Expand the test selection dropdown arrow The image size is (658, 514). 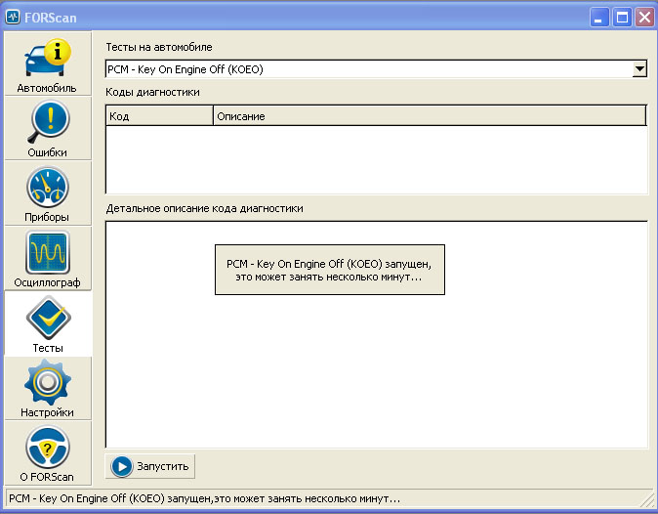tap(639, 69)
